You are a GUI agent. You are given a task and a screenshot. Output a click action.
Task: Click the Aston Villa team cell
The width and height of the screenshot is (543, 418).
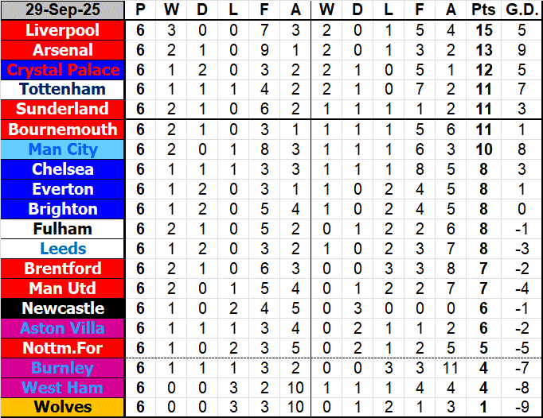[63, 328]
